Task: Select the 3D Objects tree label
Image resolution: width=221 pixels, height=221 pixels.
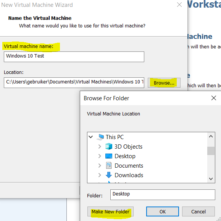Action: (128, 147)
